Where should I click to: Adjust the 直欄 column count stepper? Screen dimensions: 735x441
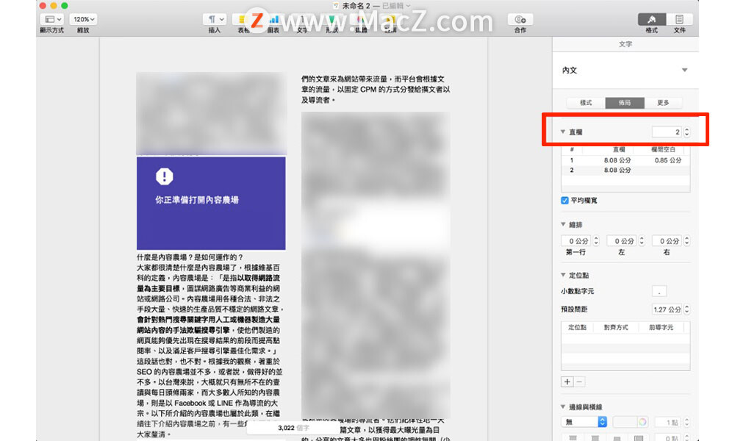coord(686,132)
